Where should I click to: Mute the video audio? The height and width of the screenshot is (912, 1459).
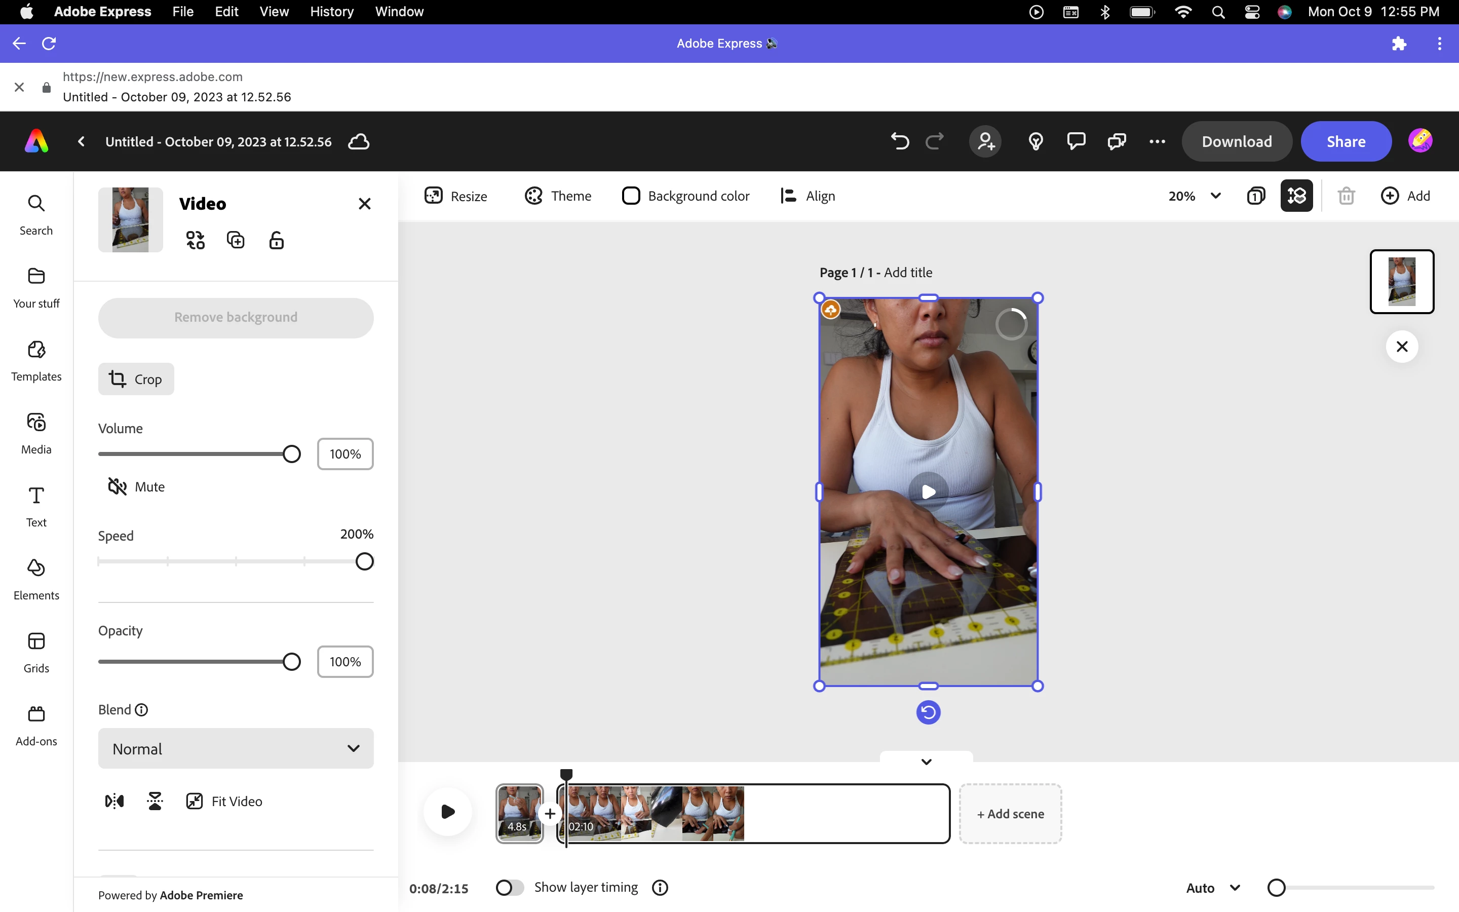136,487
